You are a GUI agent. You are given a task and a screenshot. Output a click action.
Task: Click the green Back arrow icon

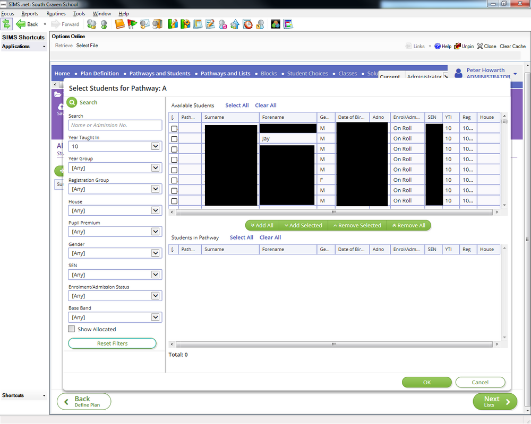tap(21, 24)
